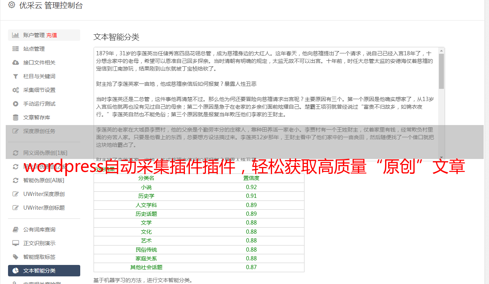The image size is (489, 284).
Task: Click the 智能提取标签 tag icon
Action: [x=16, y=257]
